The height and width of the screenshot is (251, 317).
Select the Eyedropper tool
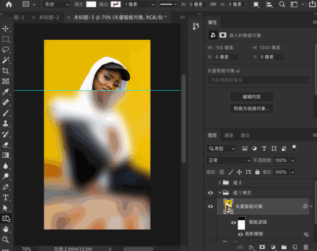(x=6, y=92)
